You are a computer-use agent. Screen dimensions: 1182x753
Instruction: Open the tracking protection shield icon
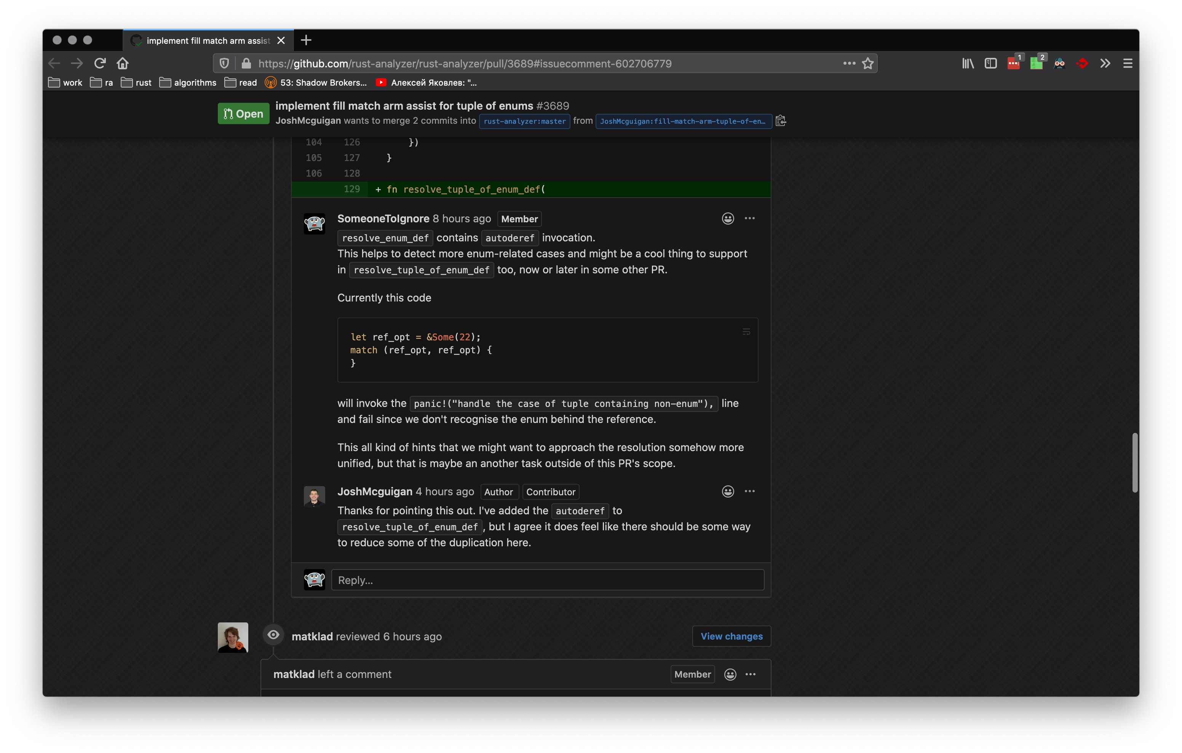coord(224,63)
